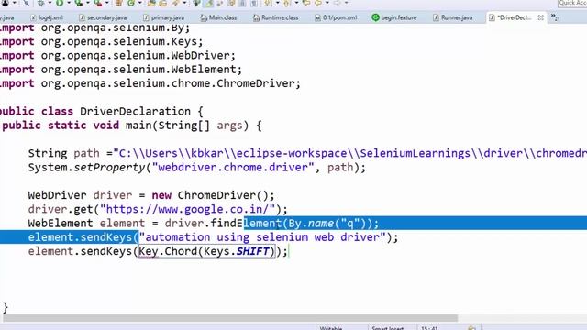Click the New Java Package icon
Screen dimensions: 587x330
(118, 3)
